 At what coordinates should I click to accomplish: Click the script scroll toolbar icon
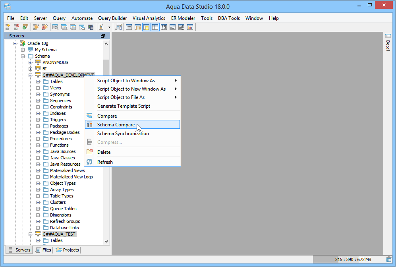pos(118,27)
